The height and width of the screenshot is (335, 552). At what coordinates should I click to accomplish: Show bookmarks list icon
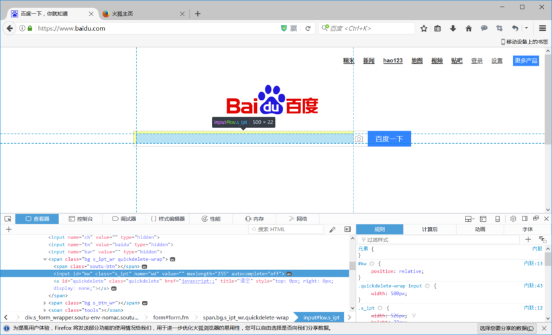[437, 28]
